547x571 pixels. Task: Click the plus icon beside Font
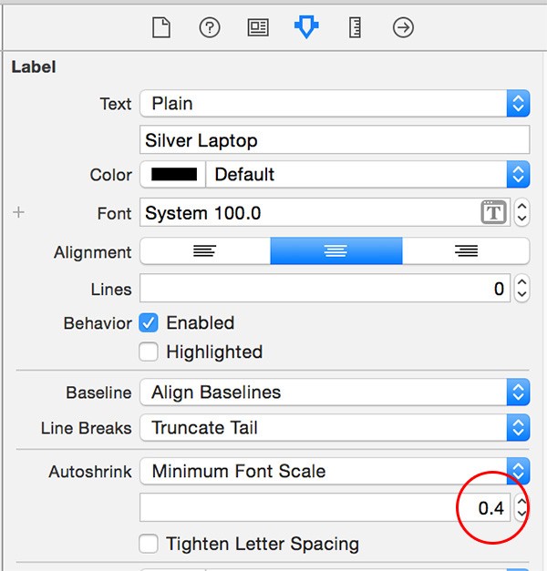18,212
